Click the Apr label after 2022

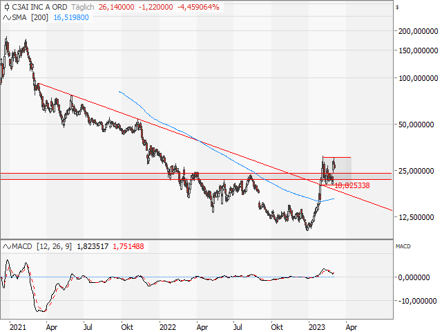click(x=202, y=327)
